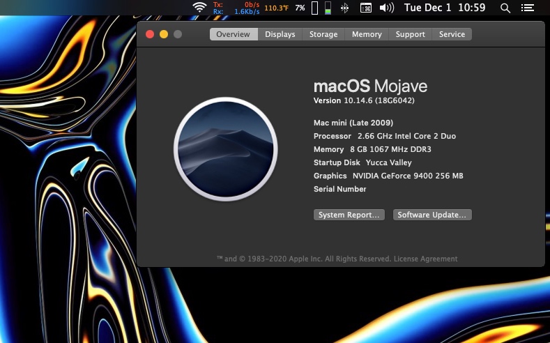Click the 7% CPU usage indicator
The image size is (550, 343).
(300, 8)
